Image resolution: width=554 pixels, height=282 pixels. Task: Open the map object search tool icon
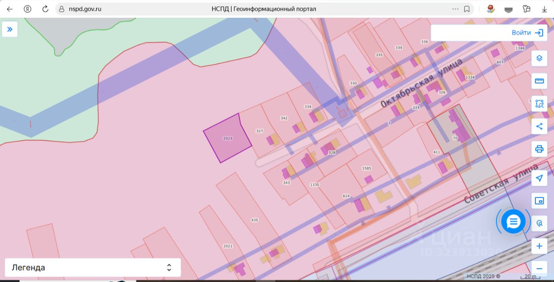539,223
